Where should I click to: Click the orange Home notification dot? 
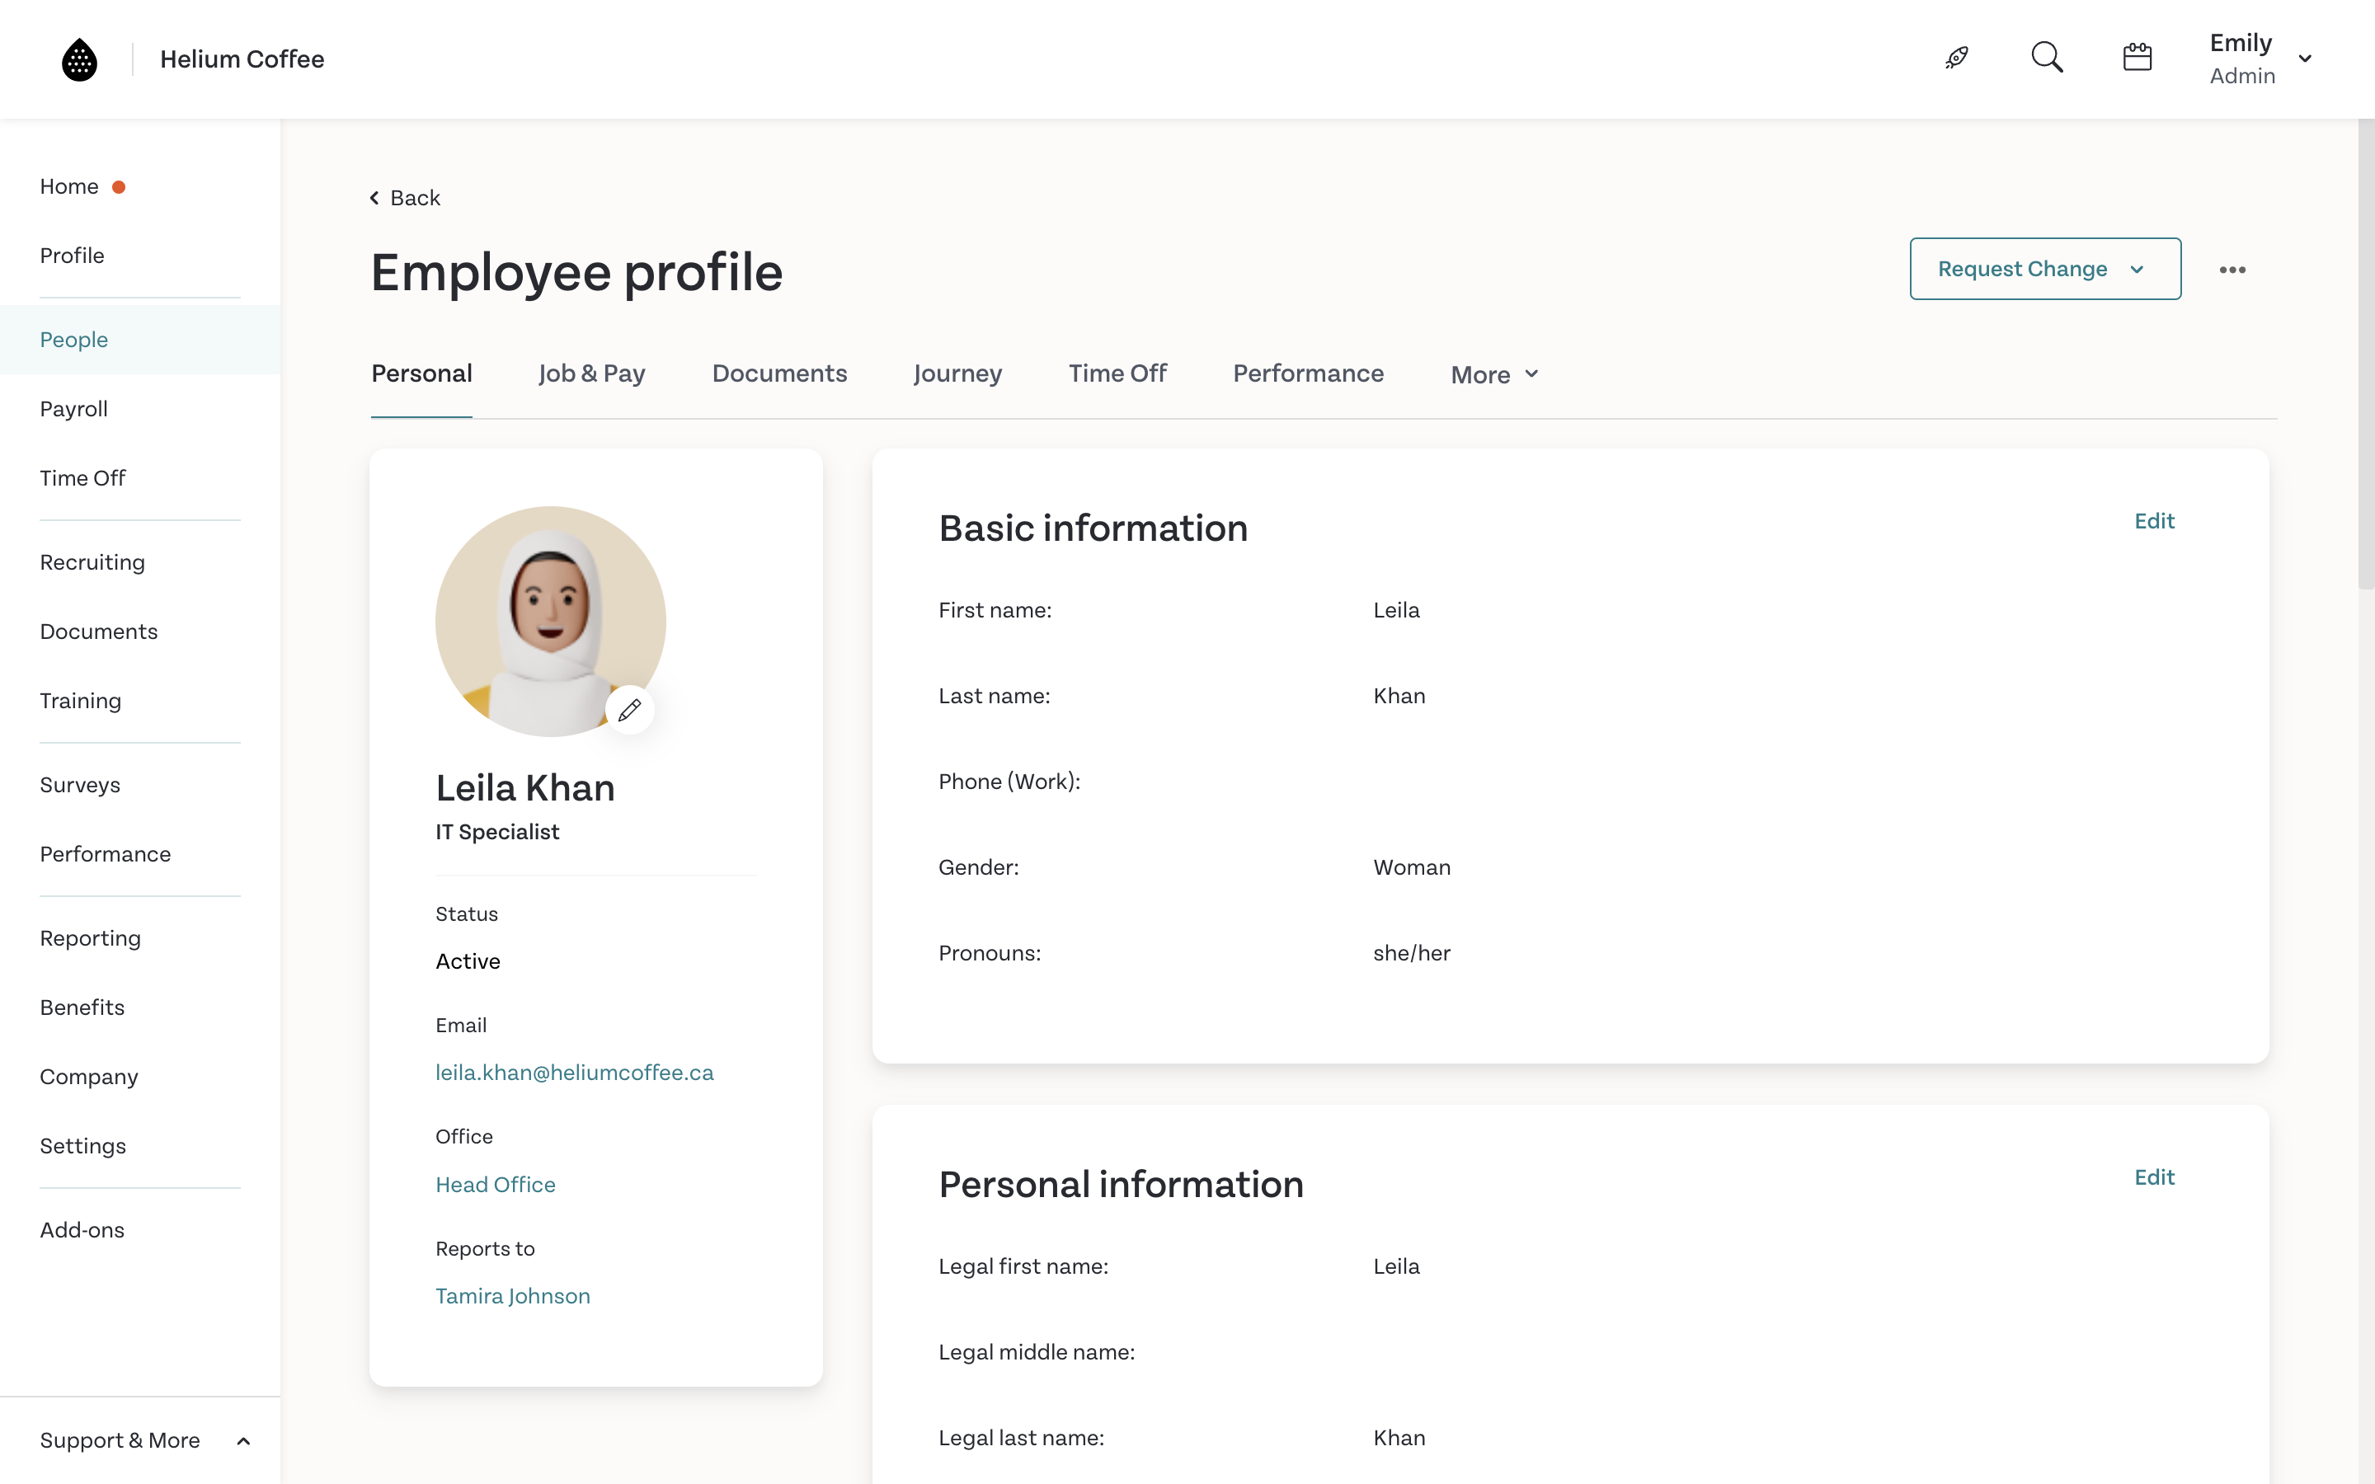(119, 187)
